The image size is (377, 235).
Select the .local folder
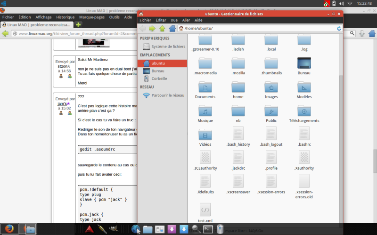tap(271, 43)
